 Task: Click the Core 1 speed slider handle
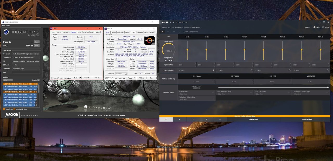188,49
